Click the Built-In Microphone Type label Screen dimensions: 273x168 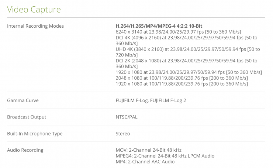pyautogui.click(x=35, y=134)
